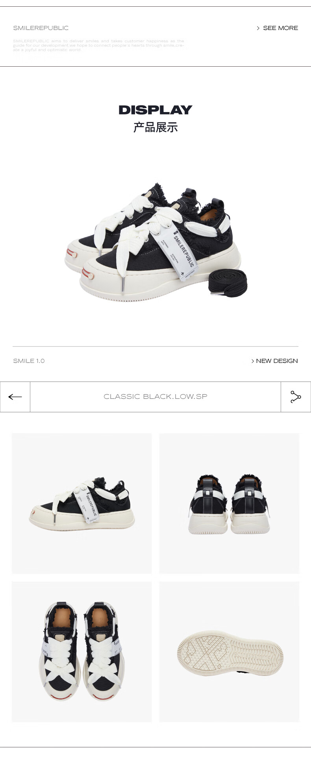Open the side view shoe thumbnail
Viewport: 311px width, 767px height.
[82, 503]
